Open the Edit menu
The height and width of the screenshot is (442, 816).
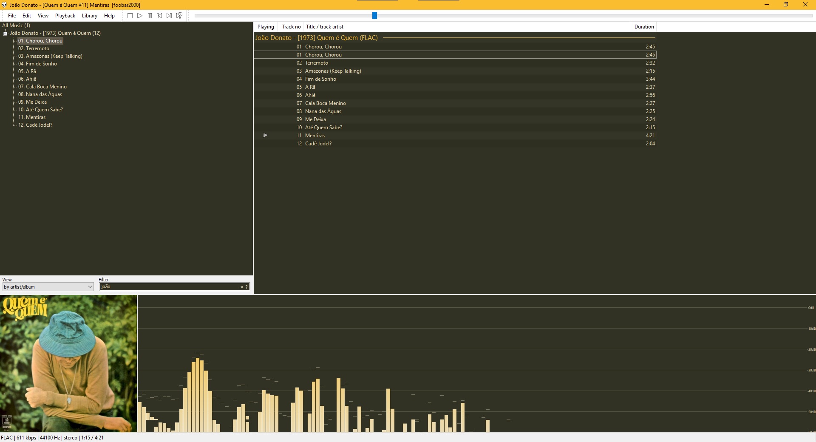coord(27,16)
